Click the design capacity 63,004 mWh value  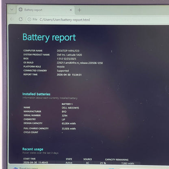pos(69,123)
